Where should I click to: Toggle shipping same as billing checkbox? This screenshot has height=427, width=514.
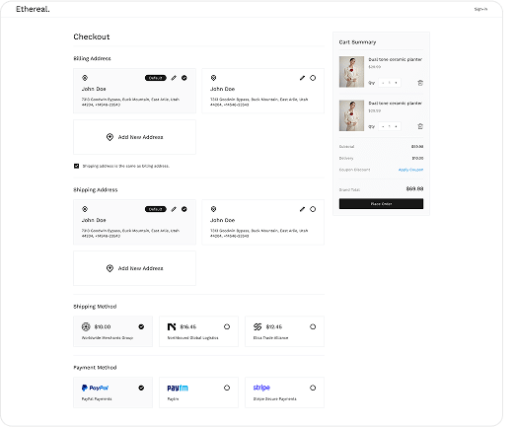click(x=76, y=166)
